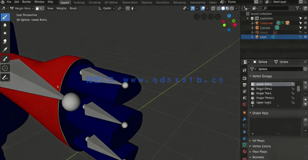308x160 pixels.
Task: Remove the selected vertex group
Action: pyautogui.click(x=306, y=87)
